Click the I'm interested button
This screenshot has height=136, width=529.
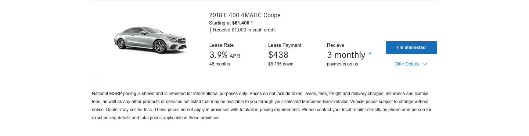[411, 48]
